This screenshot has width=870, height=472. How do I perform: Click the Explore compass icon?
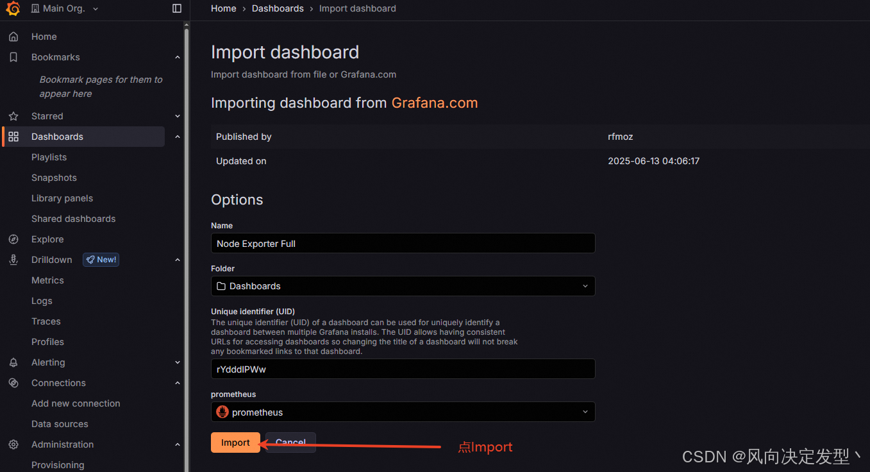tap(13, 239)
